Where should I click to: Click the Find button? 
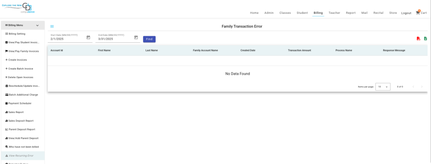(x=149, y=39)
